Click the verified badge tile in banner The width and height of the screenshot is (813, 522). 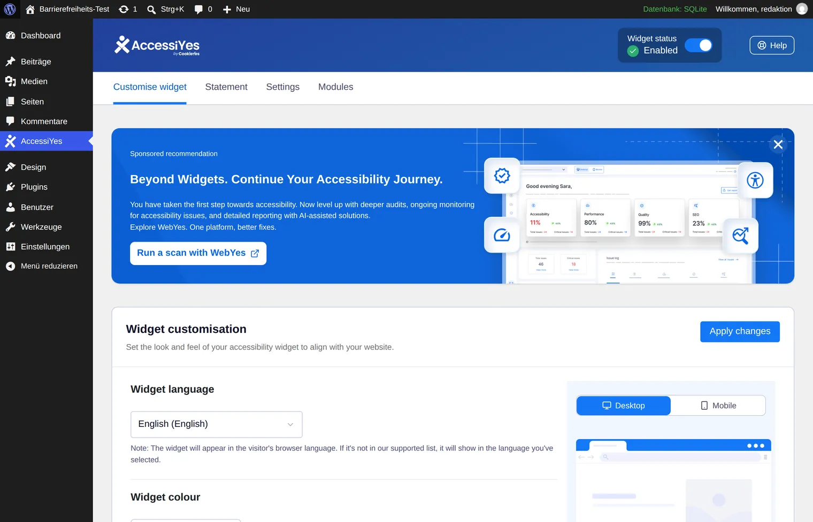(502, 175)
